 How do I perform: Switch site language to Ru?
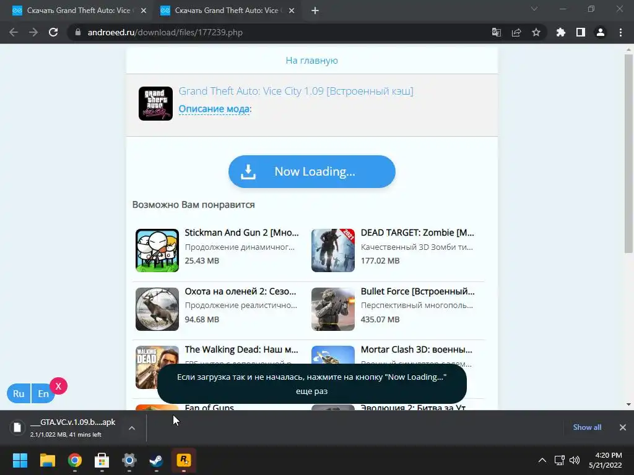click(19, 393)
